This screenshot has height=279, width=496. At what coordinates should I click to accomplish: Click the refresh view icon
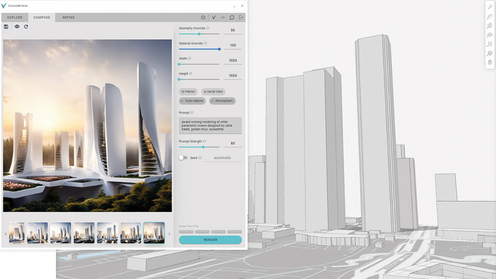(x=26, y=27)
